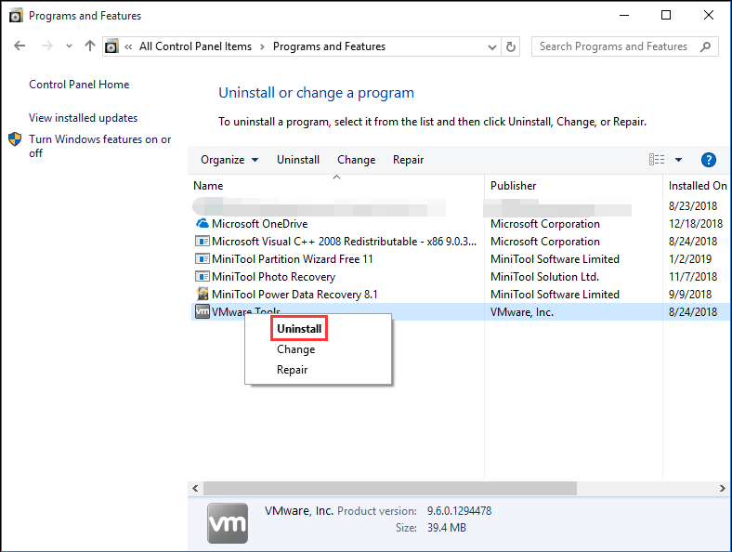This screenshot has height=552, width=732.
Task: Choose Repair from the context menu
Action: coord(293,370)
